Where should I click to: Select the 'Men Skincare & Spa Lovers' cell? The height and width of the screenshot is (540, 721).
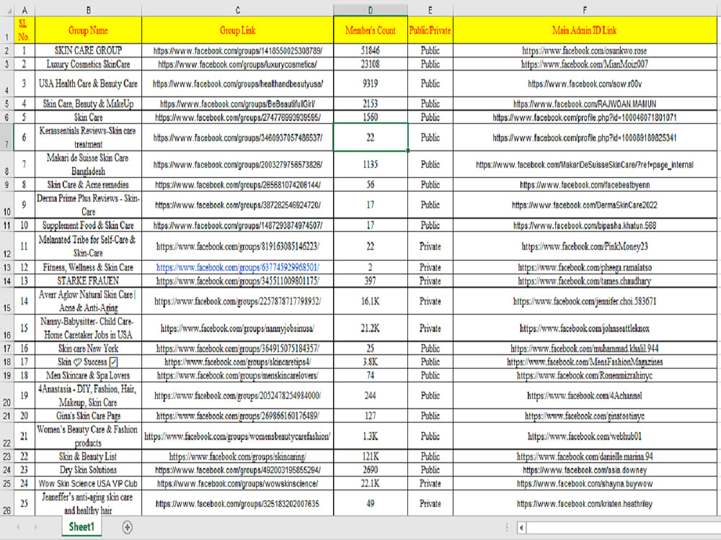pyautogui.click(x=88, y=375)
